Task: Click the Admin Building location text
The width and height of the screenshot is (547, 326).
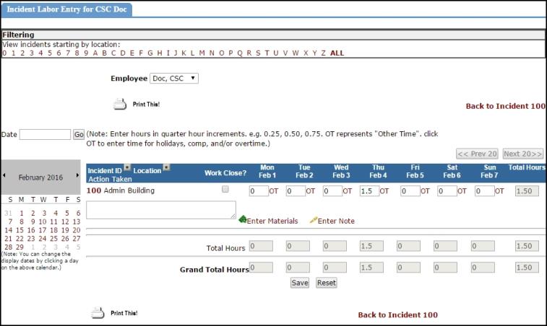Action: 129,190
